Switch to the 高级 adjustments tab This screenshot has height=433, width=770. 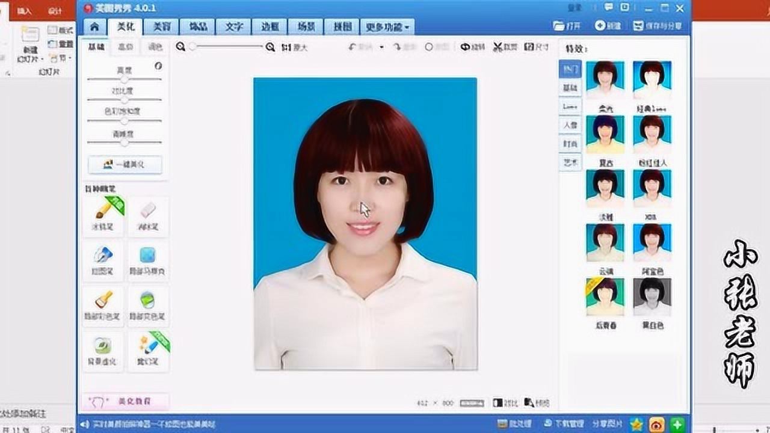(125, 46)
